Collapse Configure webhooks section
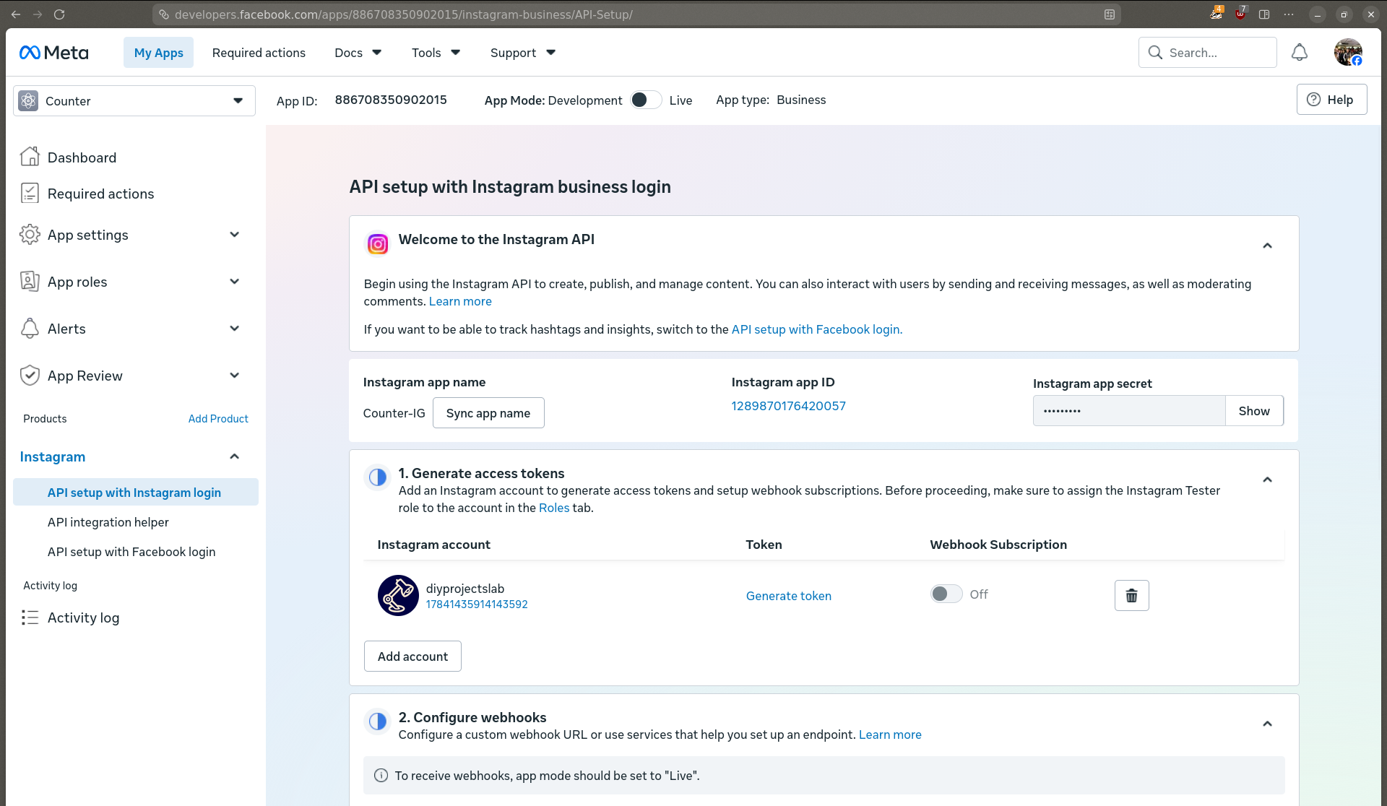The image size is (1387, 806). (1267, 724)
